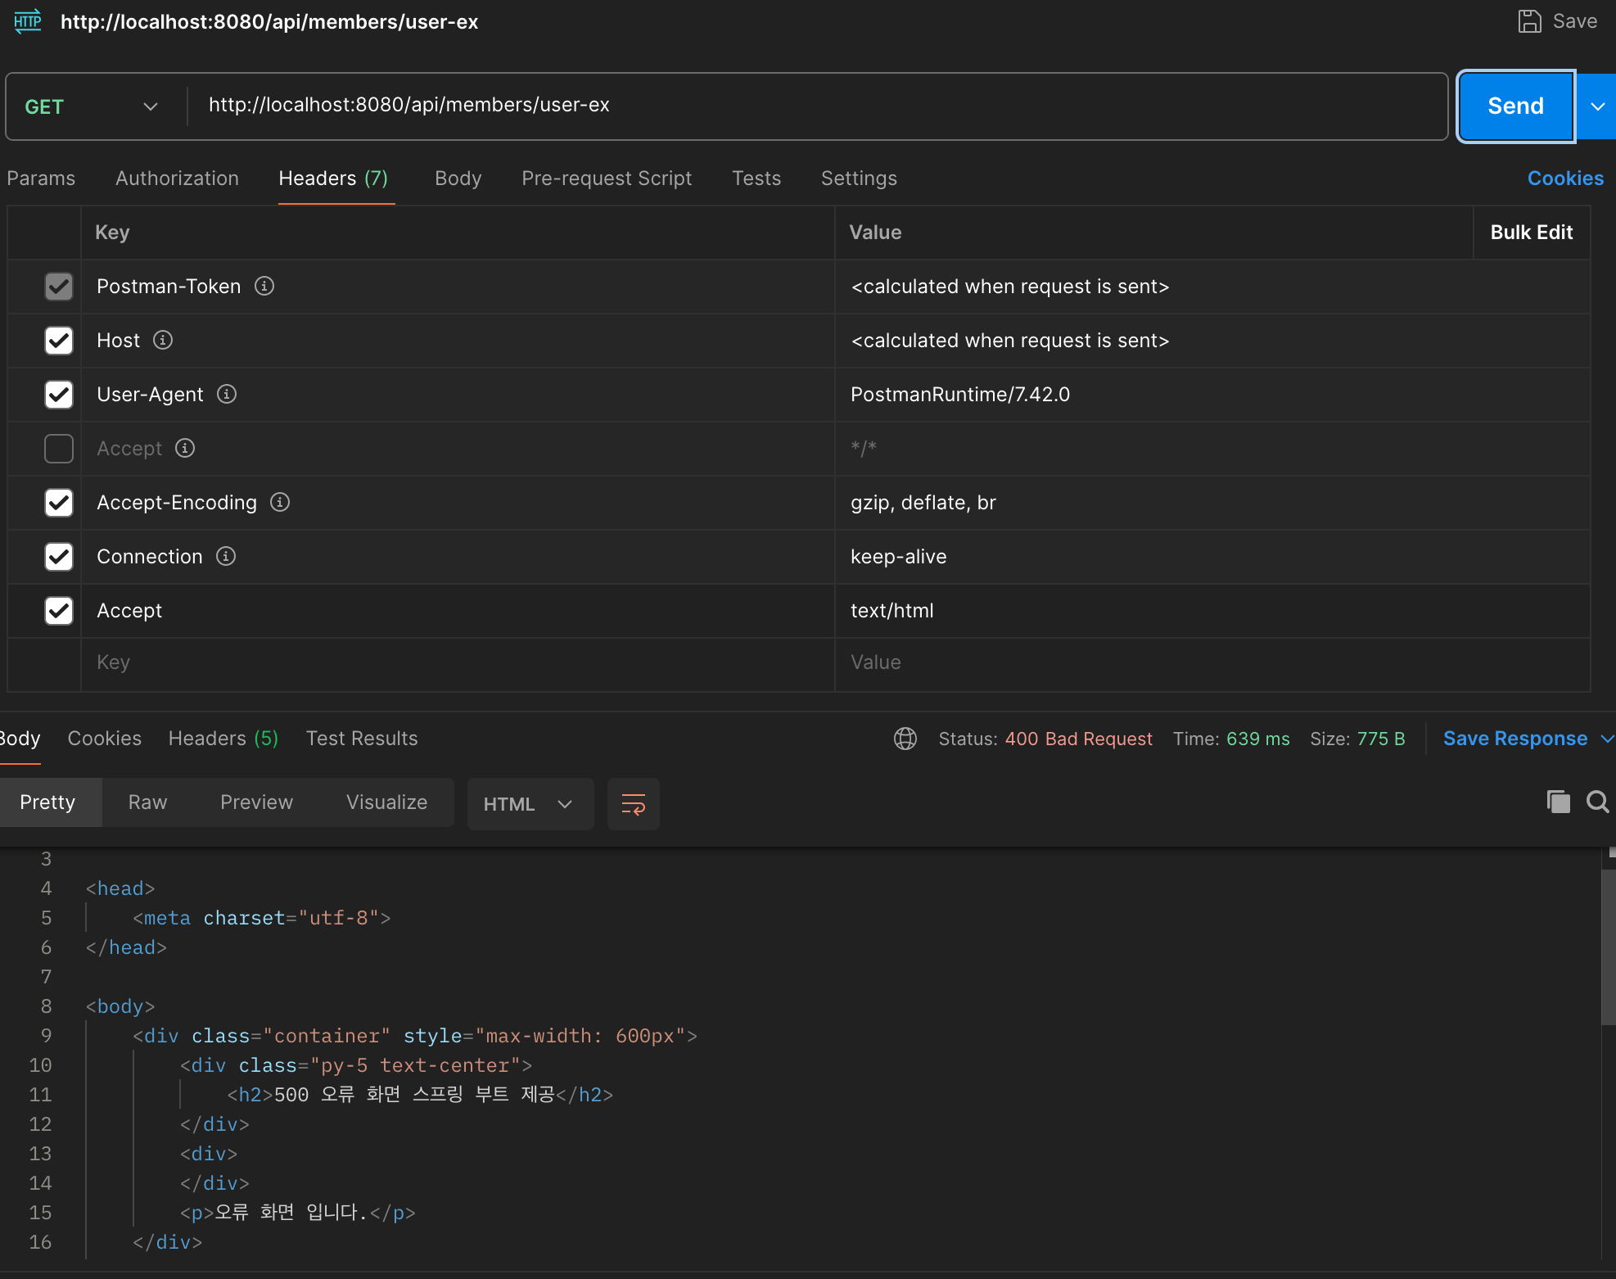Uncheck the Connection header checkbox
The width and height of the screenshot is (1616, 1279).
click(59, 557)
